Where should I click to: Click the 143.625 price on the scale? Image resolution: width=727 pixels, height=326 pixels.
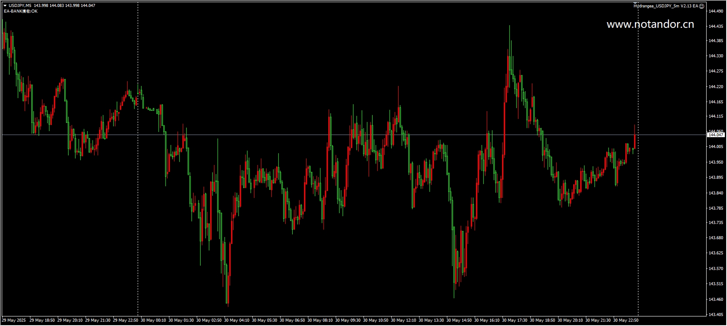pyautogui.click(x=716, y=253)
